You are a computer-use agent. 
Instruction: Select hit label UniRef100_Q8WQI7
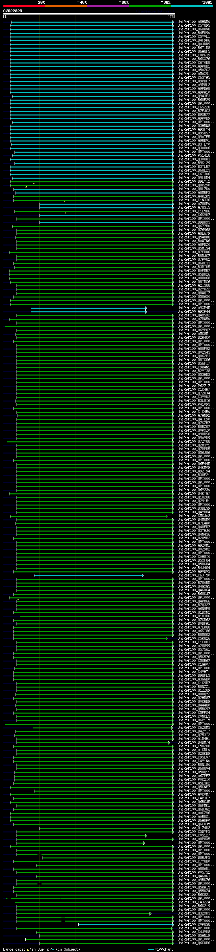[193, 293]
